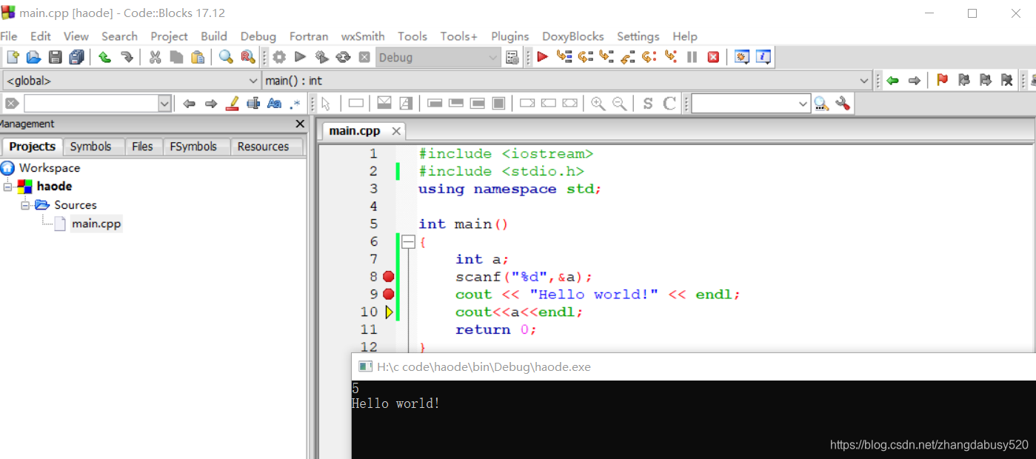Step into function in debugger toolbar
The width and height of the screenshot is (1036, 459).
606,57
